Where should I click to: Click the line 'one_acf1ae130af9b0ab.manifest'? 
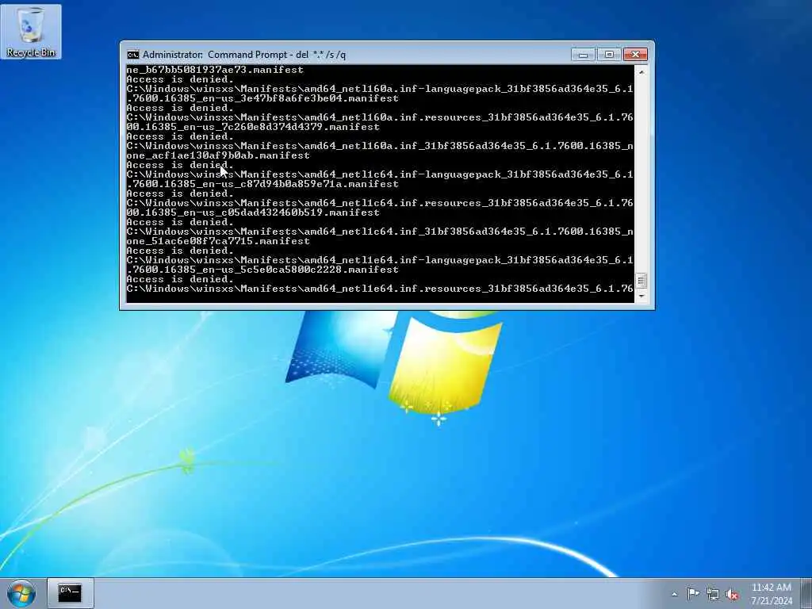218,155
